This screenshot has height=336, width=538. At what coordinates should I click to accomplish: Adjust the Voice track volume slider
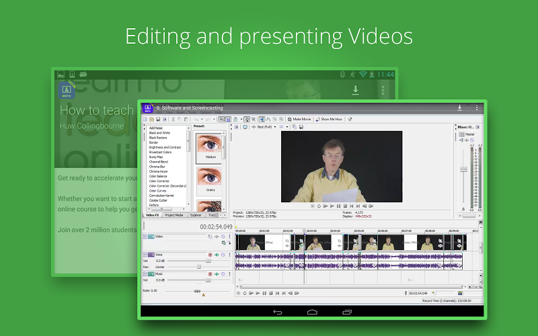207,261
